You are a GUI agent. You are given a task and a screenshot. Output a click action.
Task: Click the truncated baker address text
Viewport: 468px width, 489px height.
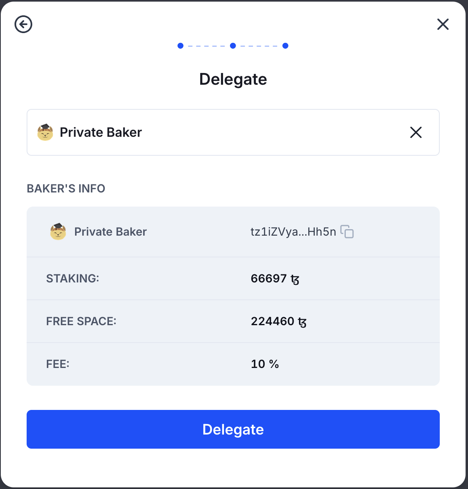[293, 232]
